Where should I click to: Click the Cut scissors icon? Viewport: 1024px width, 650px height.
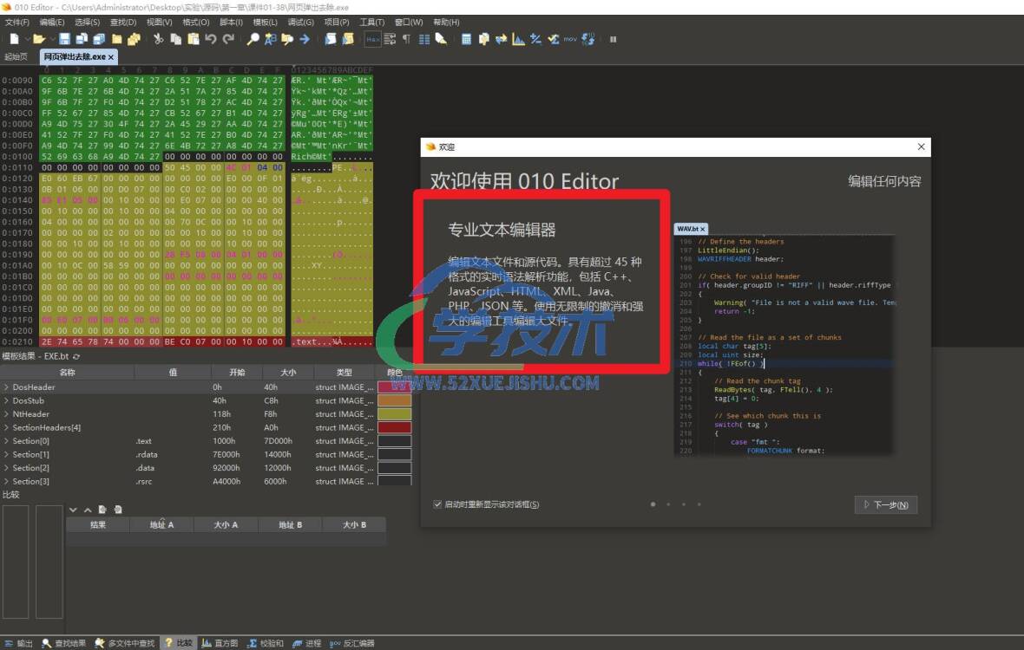point(158,39)
